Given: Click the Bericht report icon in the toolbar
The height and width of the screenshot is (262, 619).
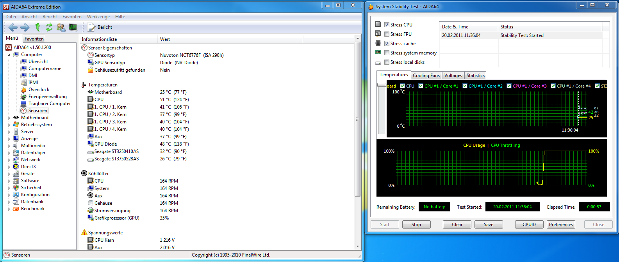Looking at the screenshot, I should point(91,27).
